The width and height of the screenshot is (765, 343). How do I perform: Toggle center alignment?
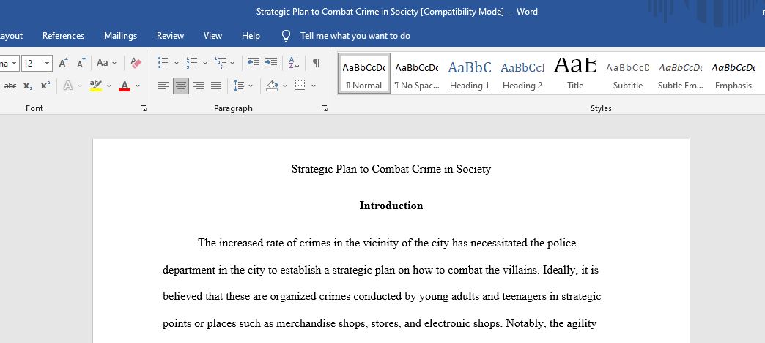pos(181,86)
